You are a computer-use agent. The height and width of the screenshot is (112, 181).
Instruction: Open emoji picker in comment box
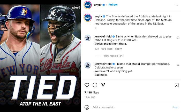87,107
